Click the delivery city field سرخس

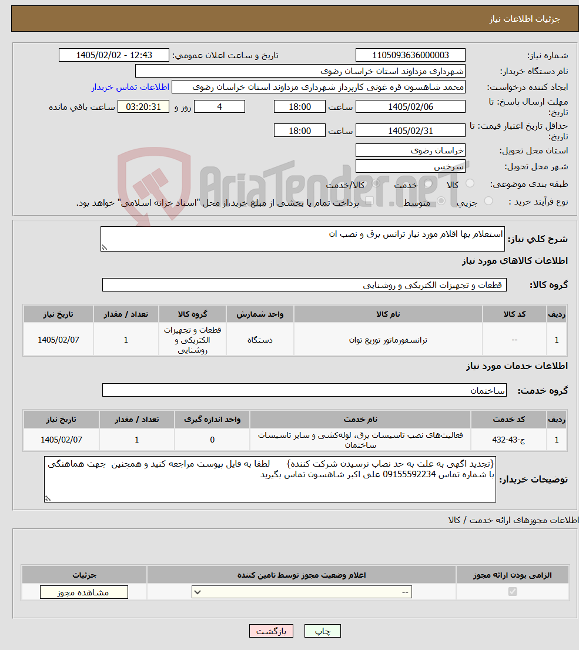pos(410,166)
